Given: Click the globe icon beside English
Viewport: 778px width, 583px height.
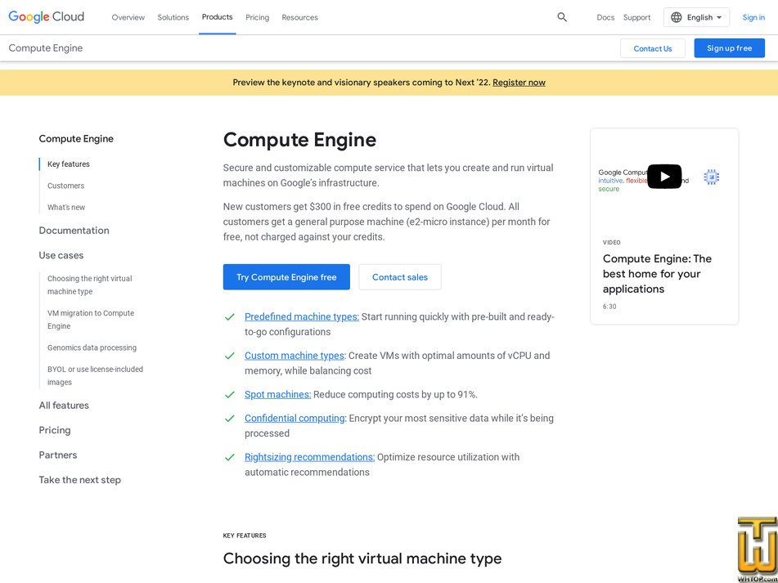Looking at the screenshot, I should point(677,16).
